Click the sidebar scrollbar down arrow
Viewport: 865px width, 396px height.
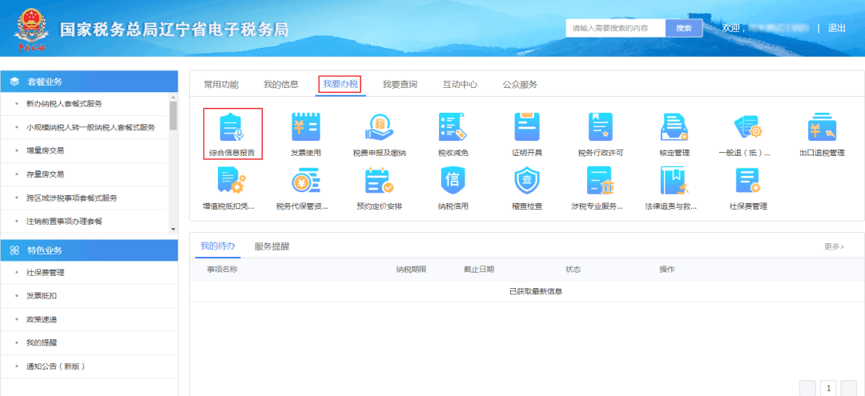pos(173,229)
